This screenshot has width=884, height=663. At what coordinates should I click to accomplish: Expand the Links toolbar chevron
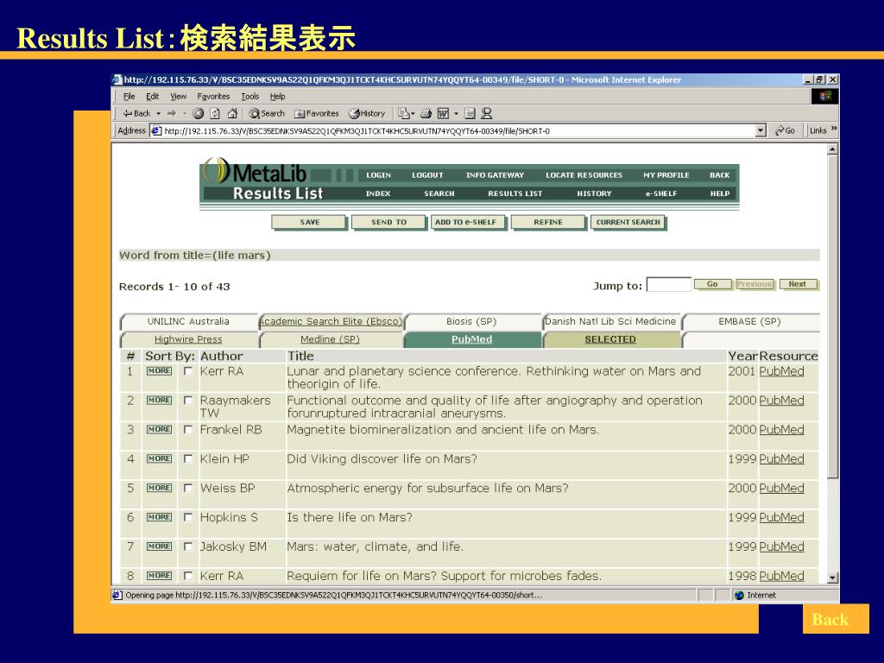tap(834, 129)
